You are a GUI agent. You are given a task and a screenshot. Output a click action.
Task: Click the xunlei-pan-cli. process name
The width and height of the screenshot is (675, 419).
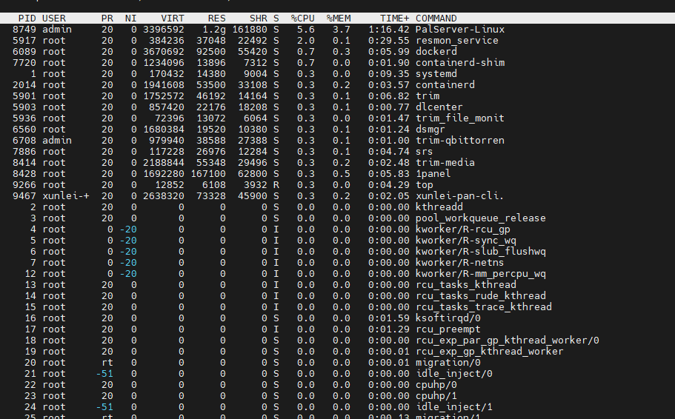[x=460, y=196]
